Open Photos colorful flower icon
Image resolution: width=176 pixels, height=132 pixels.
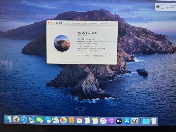pyautogui.click(x=63, y=120)
